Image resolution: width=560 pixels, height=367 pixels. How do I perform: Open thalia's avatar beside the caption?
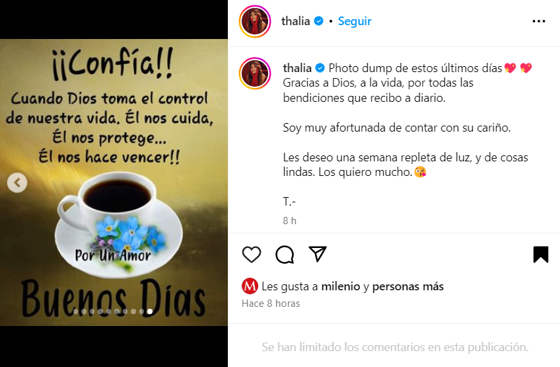point(255,73)
